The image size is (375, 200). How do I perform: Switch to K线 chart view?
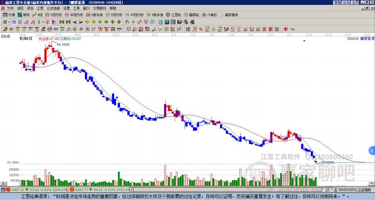[38, 15]
